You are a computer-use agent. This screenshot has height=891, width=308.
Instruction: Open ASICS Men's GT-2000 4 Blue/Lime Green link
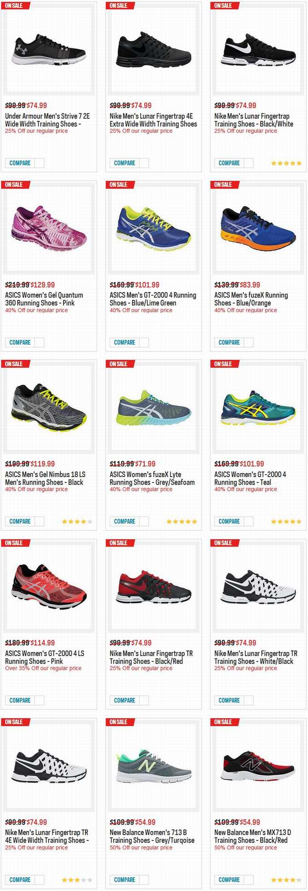153,299
